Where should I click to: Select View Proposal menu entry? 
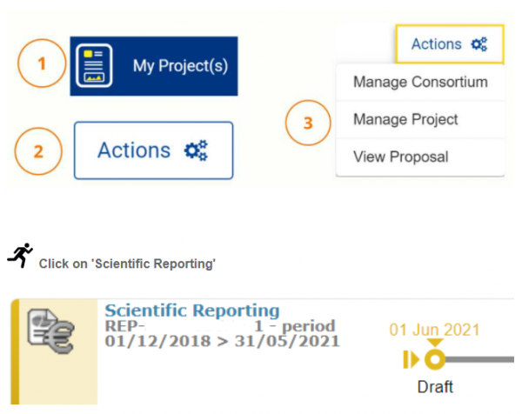click(x=401, y=157)
